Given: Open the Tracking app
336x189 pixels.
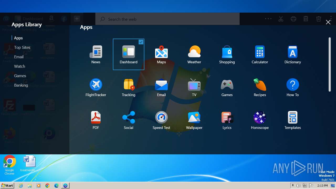Looking at the screenshot, I should coord(129,87).
